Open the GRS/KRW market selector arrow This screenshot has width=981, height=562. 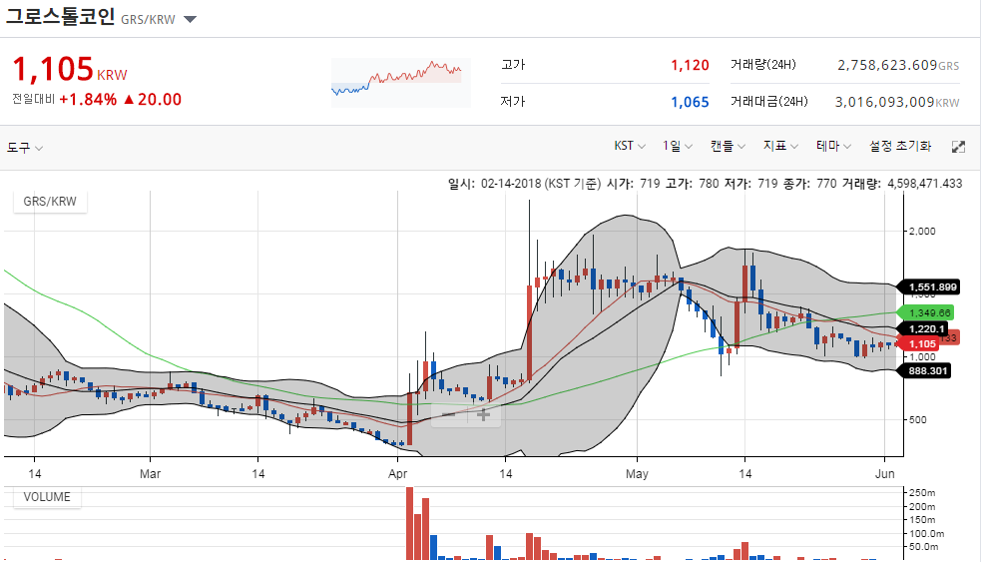[191, 19]
